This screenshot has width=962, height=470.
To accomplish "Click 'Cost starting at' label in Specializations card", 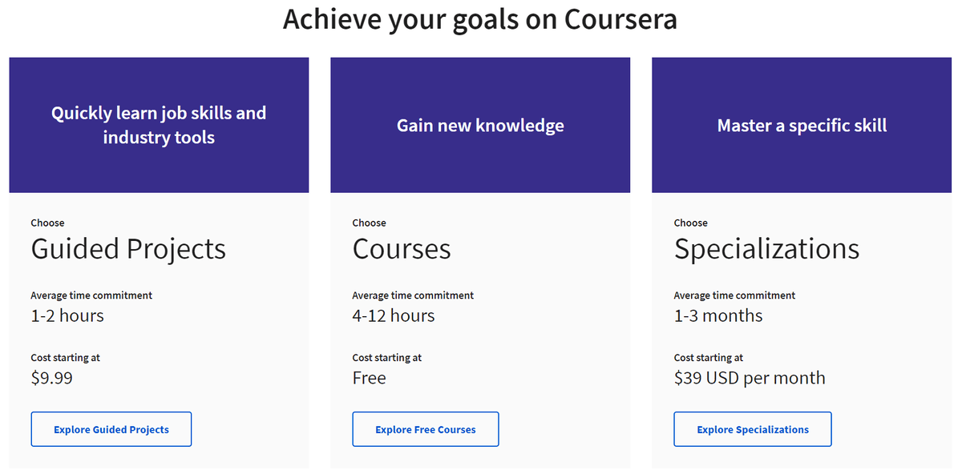I will click(x=709, y=358).
